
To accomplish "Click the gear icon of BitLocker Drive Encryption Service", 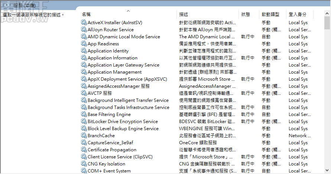I will click(84, 122).
